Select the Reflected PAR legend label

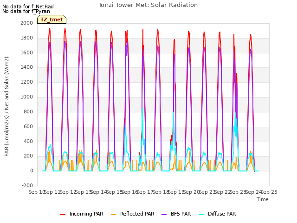[x=137, y=214]
